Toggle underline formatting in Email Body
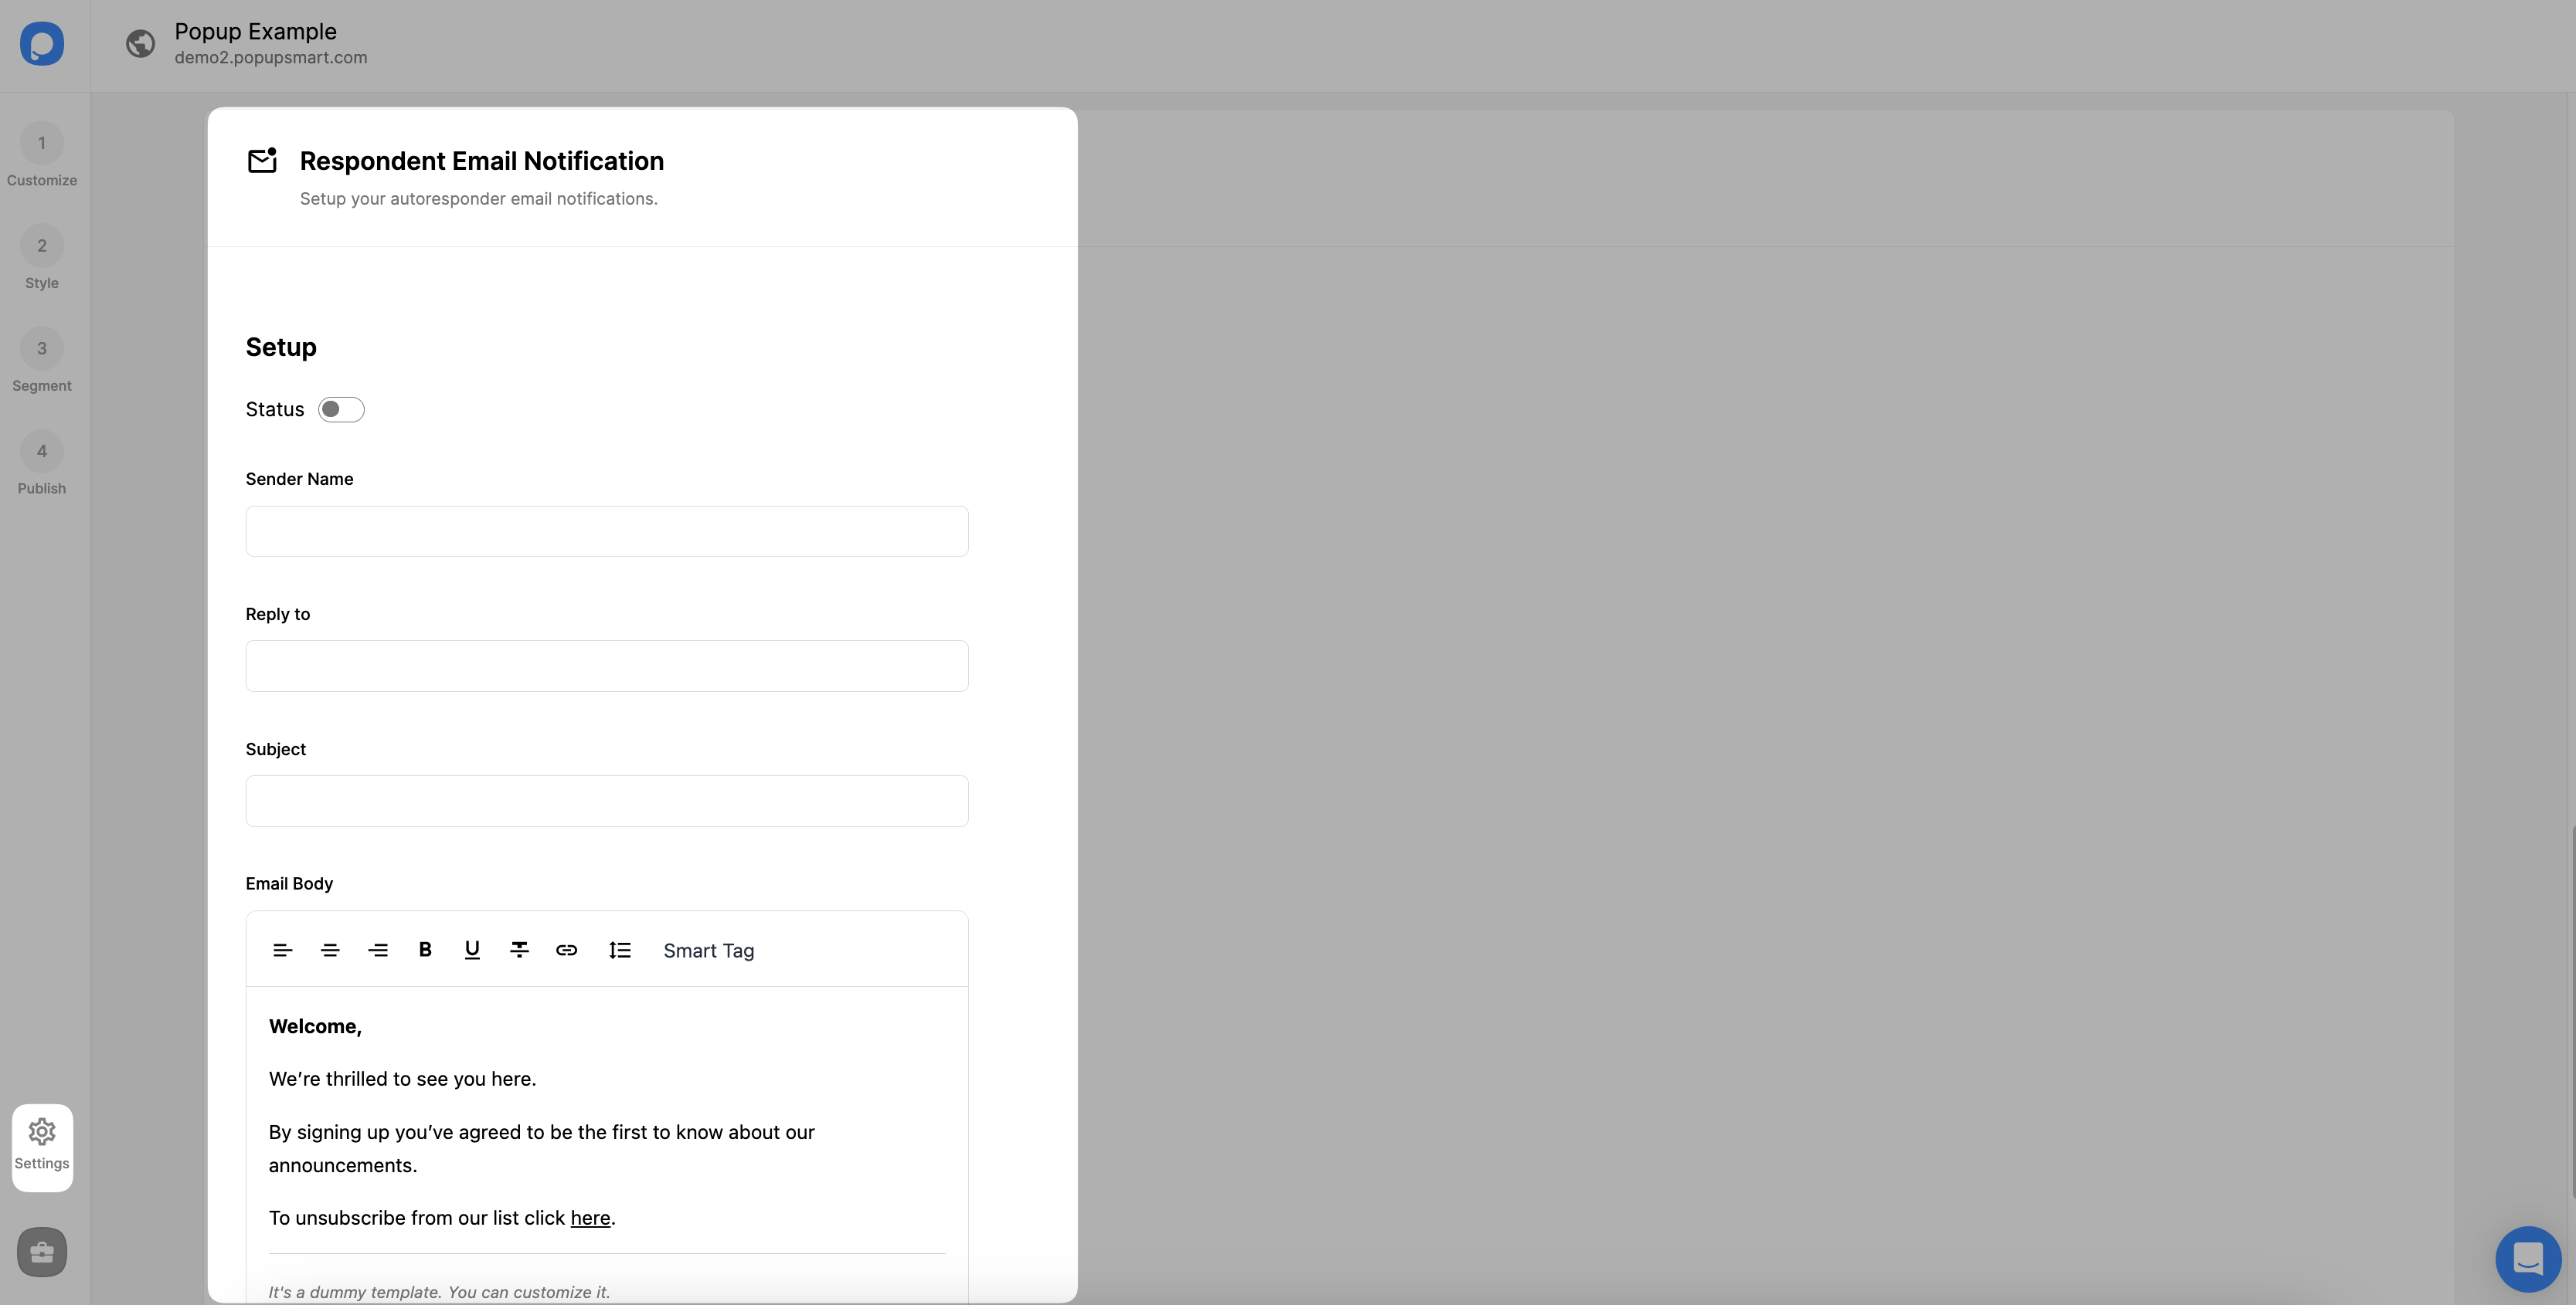2576x1305 pixels. tap(473, 949)
